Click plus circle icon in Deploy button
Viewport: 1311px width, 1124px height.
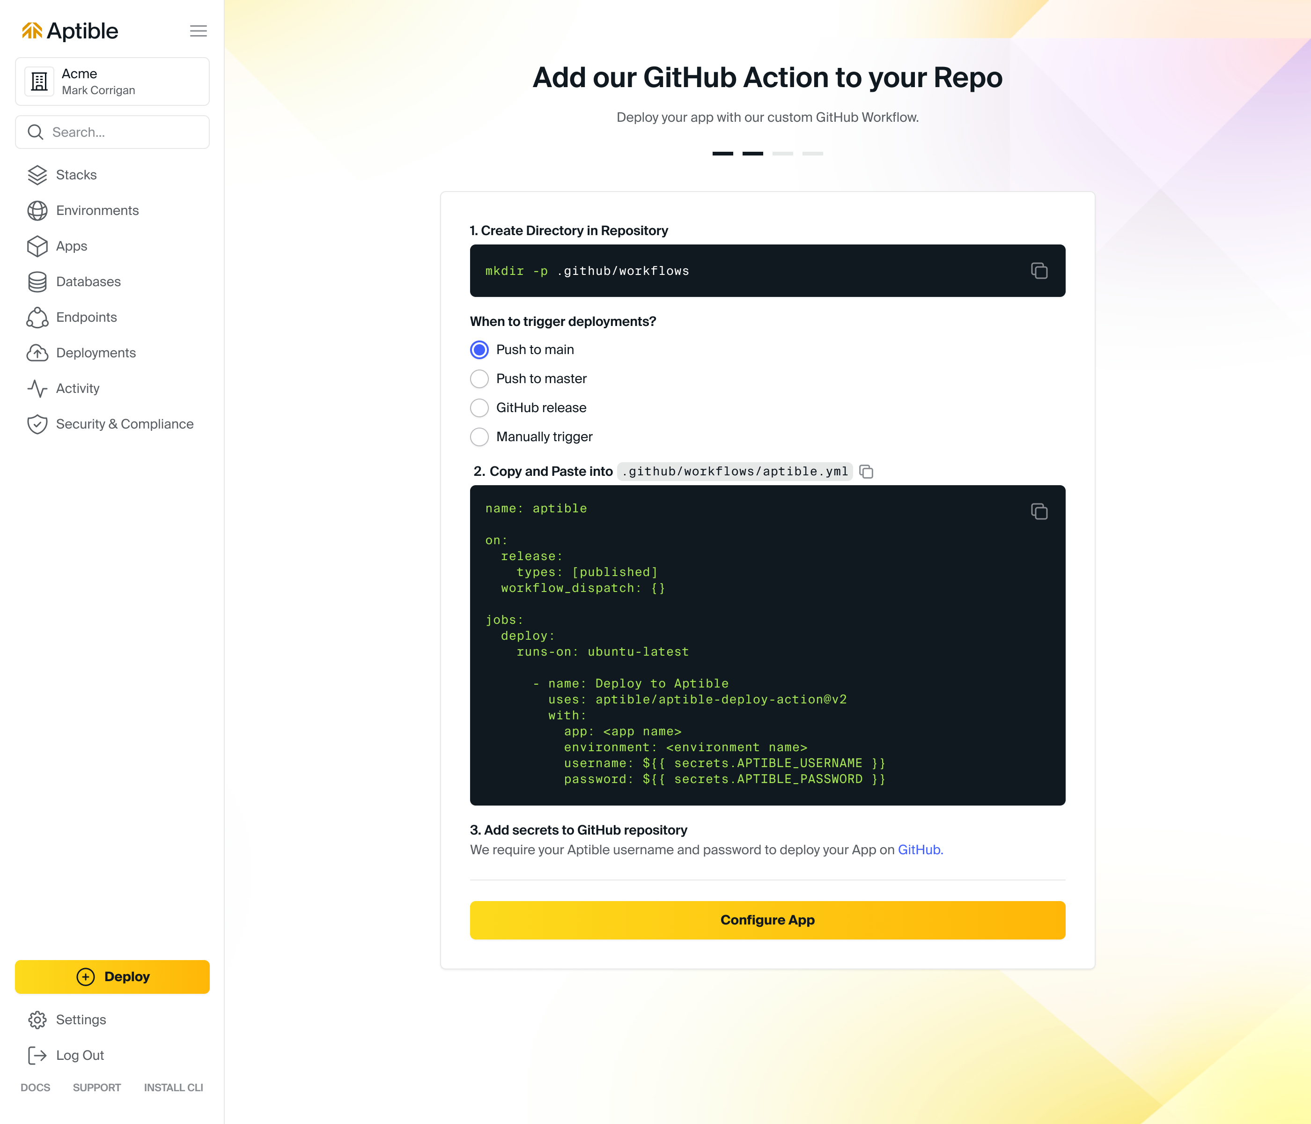coord(85,976)
